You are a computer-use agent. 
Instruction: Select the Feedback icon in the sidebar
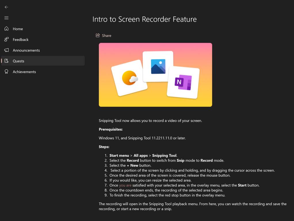(x=6, y=39)
